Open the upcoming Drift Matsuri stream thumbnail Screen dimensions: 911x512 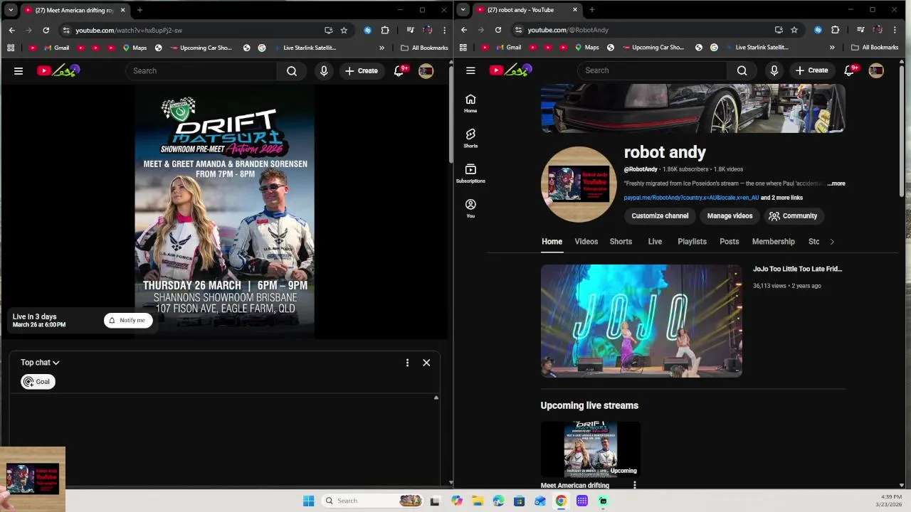591,449
